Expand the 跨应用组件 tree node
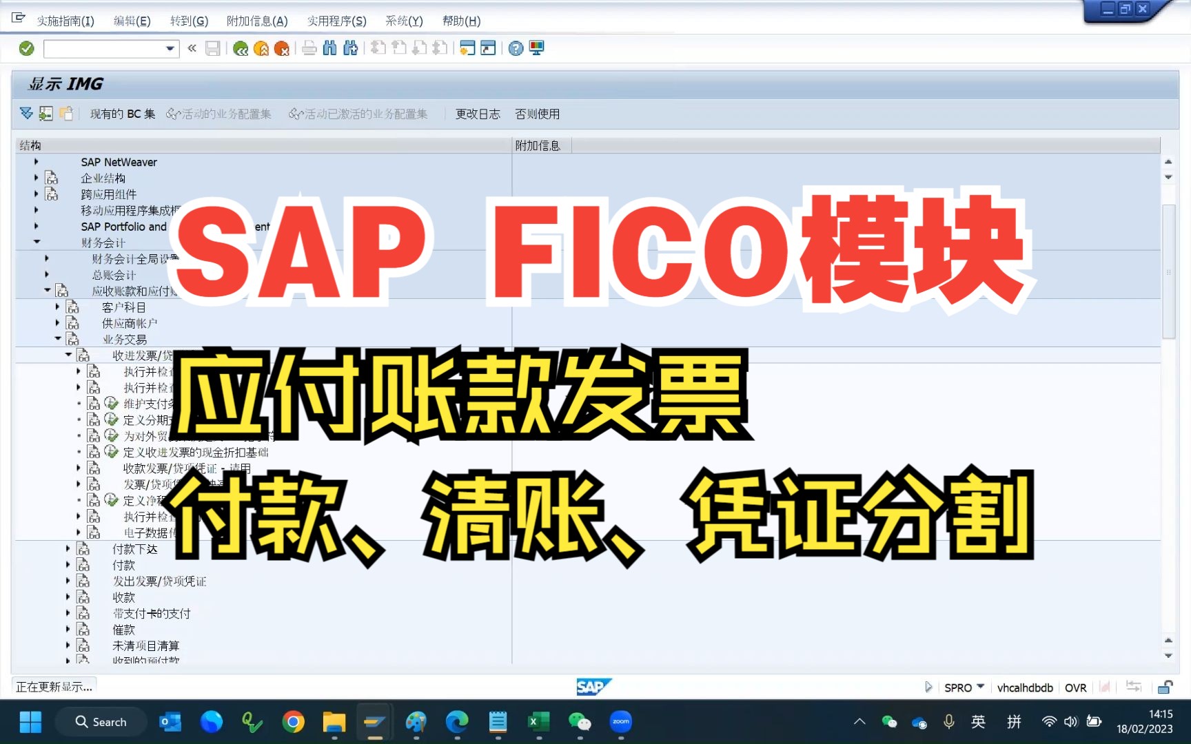The image size is (1191, 744). [37, 194]
